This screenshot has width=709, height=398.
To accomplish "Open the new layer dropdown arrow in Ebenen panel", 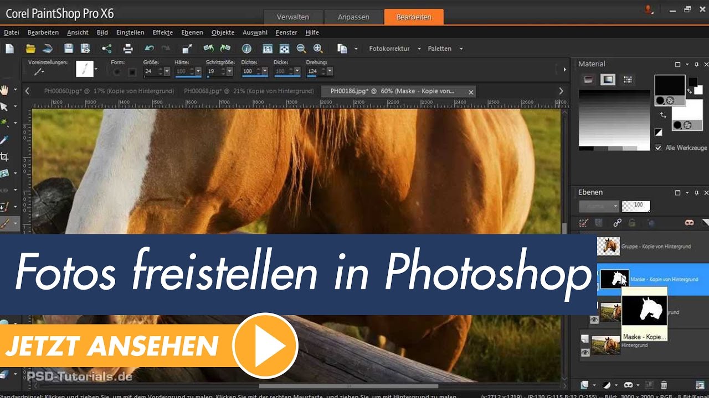I will click(x=594, y=385).
